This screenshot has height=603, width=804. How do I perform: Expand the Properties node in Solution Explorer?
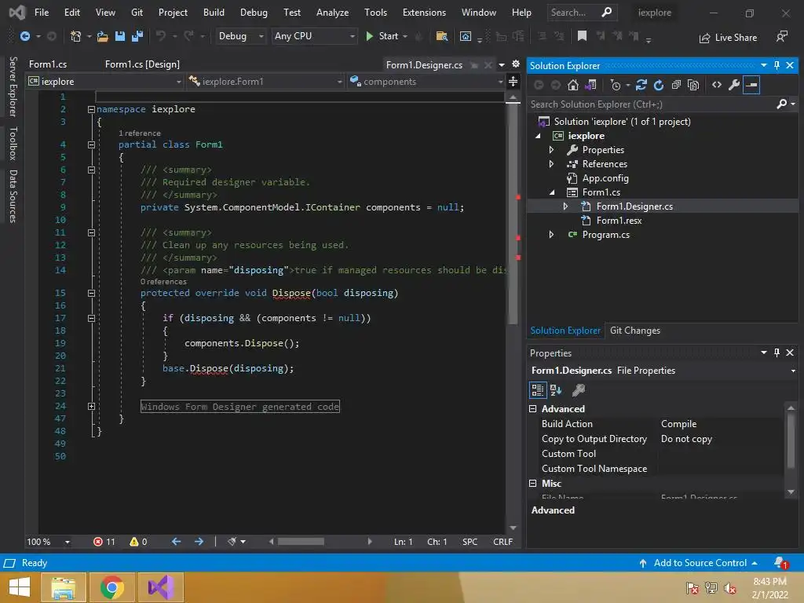click(552, 150)
